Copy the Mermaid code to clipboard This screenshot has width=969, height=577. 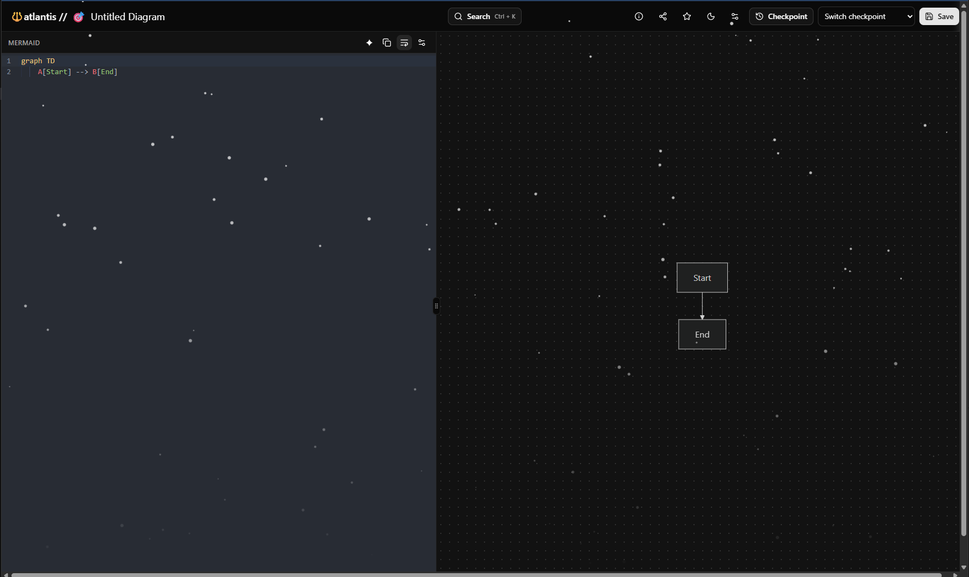coord(387,43)
